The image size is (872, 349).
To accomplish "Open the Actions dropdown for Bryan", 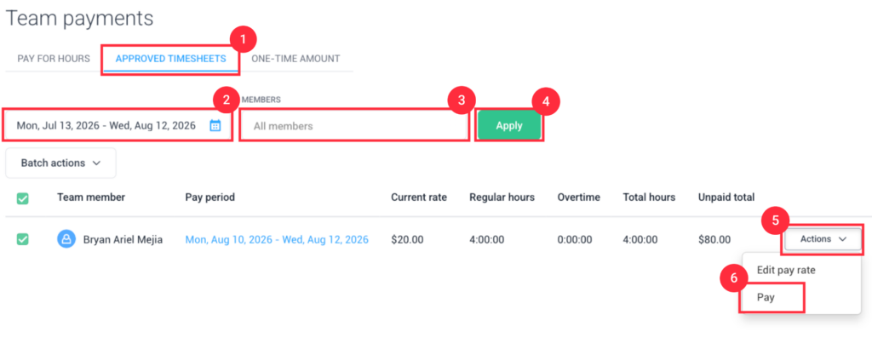I will coord(823,239).
